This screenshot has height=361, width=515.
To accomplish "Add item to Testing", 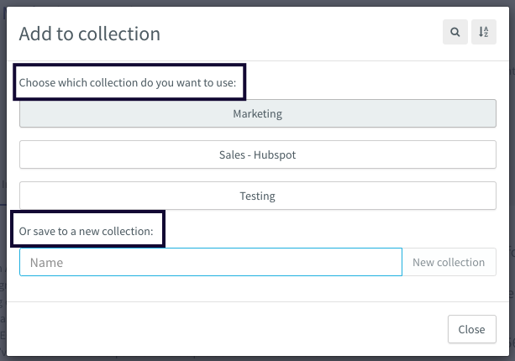I will 258,196.
